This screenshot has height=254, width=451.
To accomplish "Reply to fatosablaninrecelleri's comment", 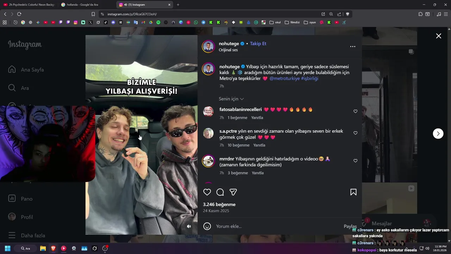I will (257, 117).
